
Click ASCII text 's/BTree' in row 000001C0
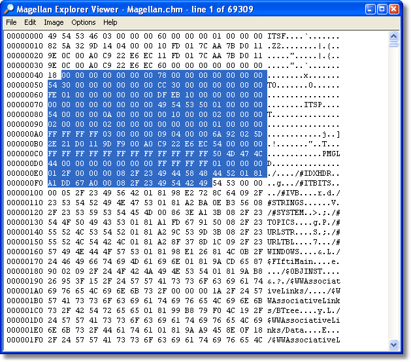283,310
